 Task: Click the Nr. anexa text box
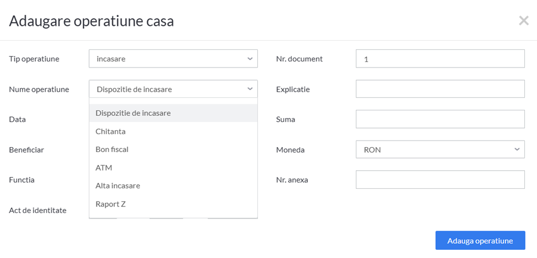(x=440, y=180)
